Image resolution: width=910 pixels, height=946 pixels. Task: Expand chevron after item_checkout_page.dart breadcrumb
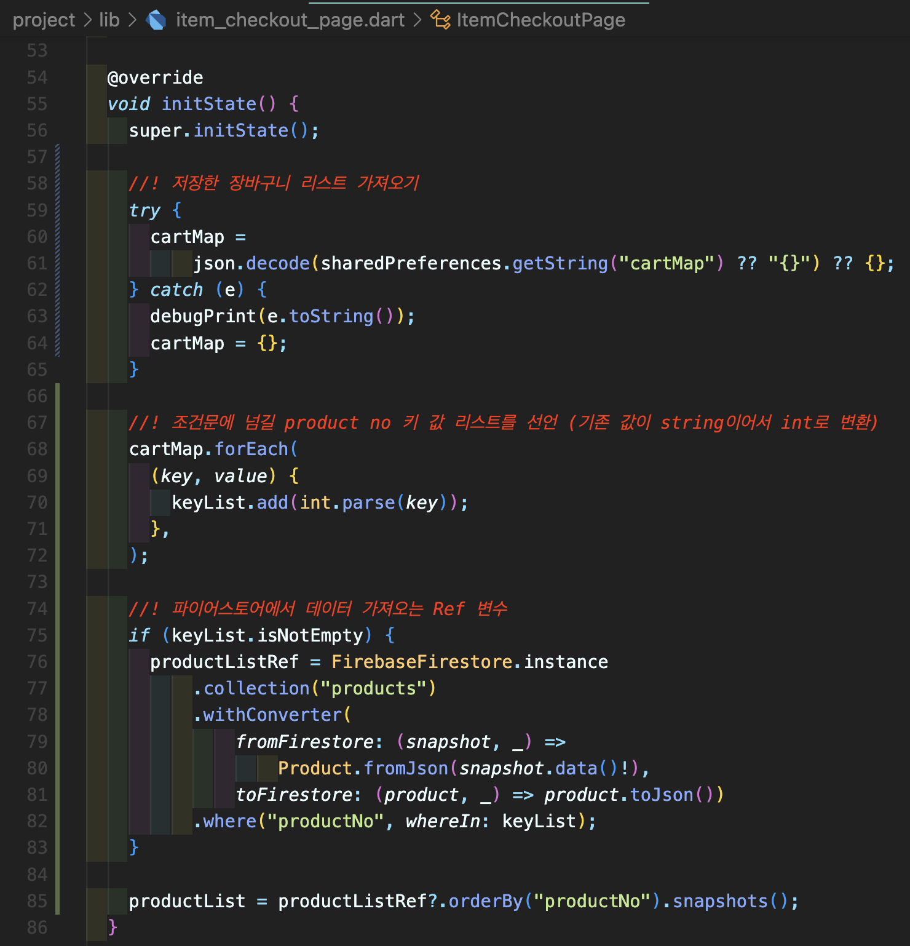(417, 20)
